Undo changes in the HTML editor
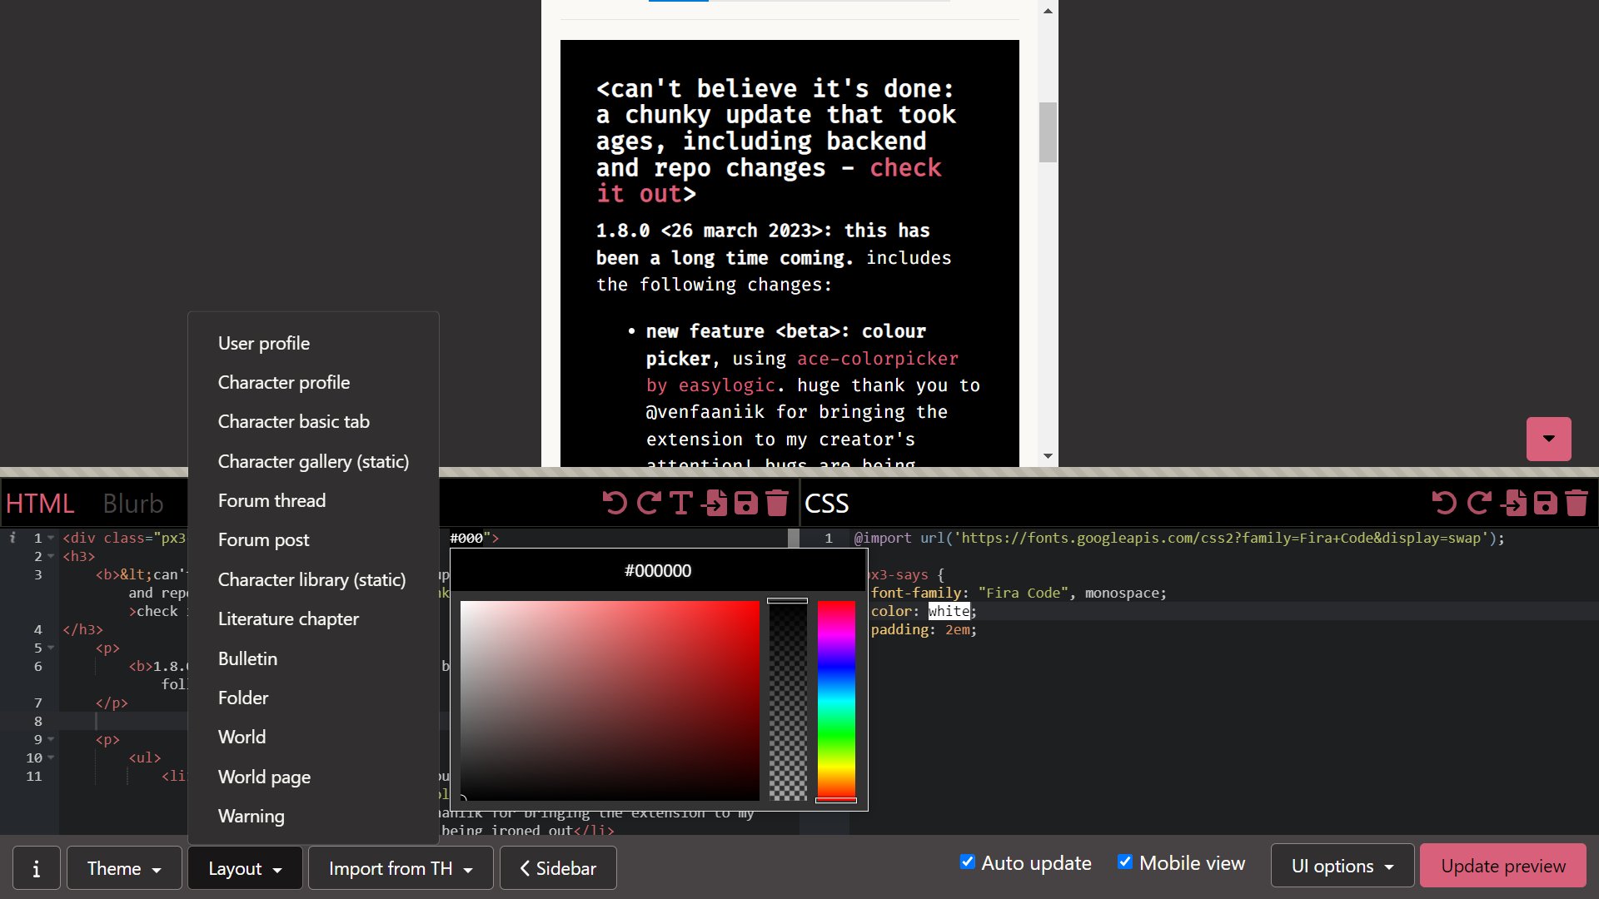1599x899 pixels. 615,504
